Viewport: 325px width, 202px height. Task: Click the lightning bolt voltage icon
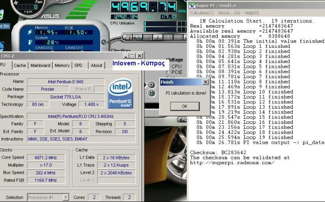(x=30, y=32)
